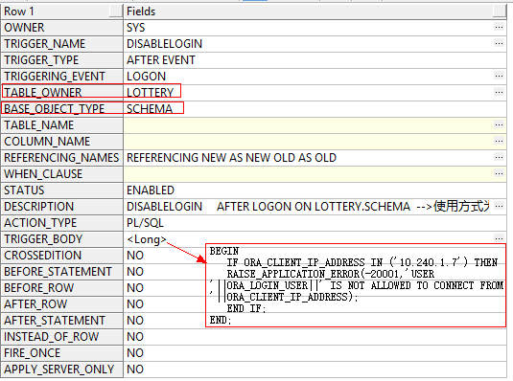Select the TRIGGER_TYPE row label
The height and width of the screenshot is (381, 513).
click(x=61, y=60)
